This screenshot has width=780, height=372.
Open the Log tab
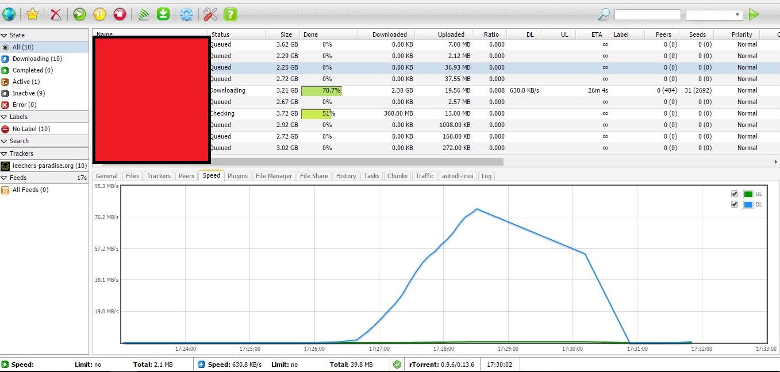[x=486, y=176]
